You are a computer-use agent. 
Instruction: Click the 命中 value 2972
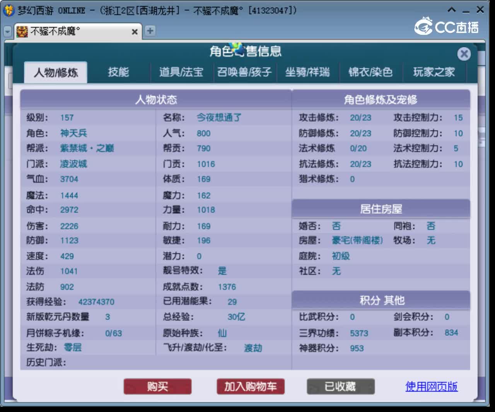pyautogui.click(x=69, y=210)
